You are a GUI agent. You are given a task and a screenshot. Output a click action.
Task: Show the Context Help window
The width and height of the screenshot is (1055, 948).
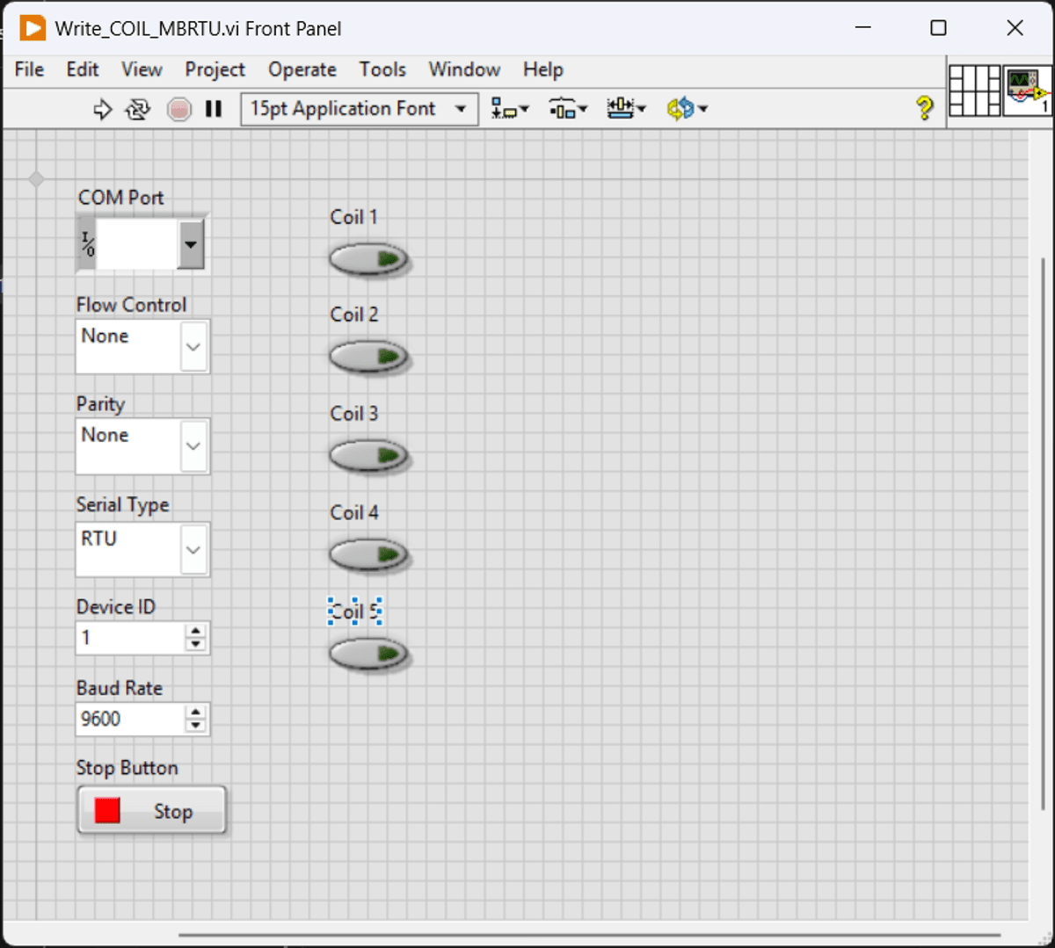(924, 108)
